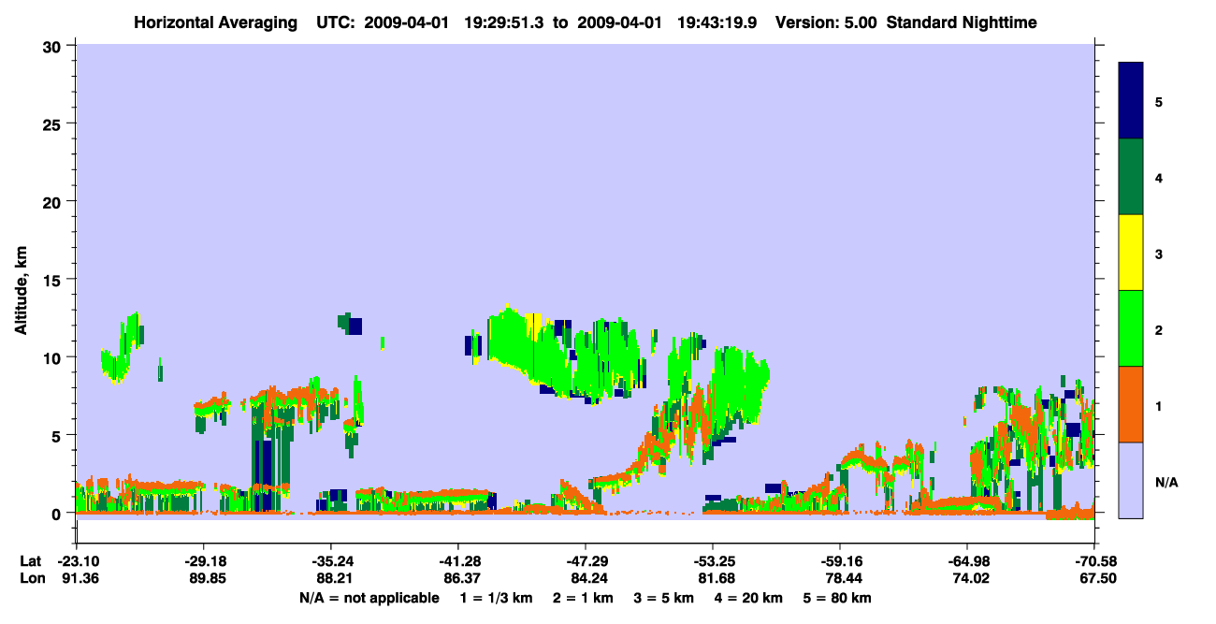Click legend text '4 = 20 km'
This screenshot has width=1216, height=624.
pyautogui.click(x=750, y=598)
